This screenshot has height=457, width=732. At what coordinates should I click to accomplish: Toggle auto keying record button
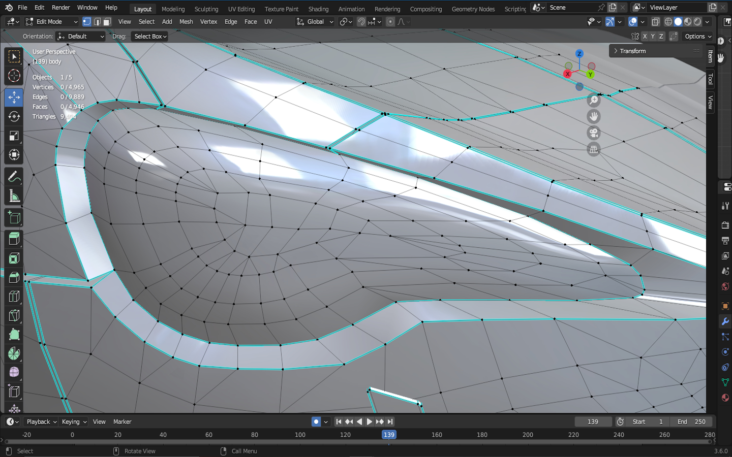pyautogui.click(x=316, y=421)
